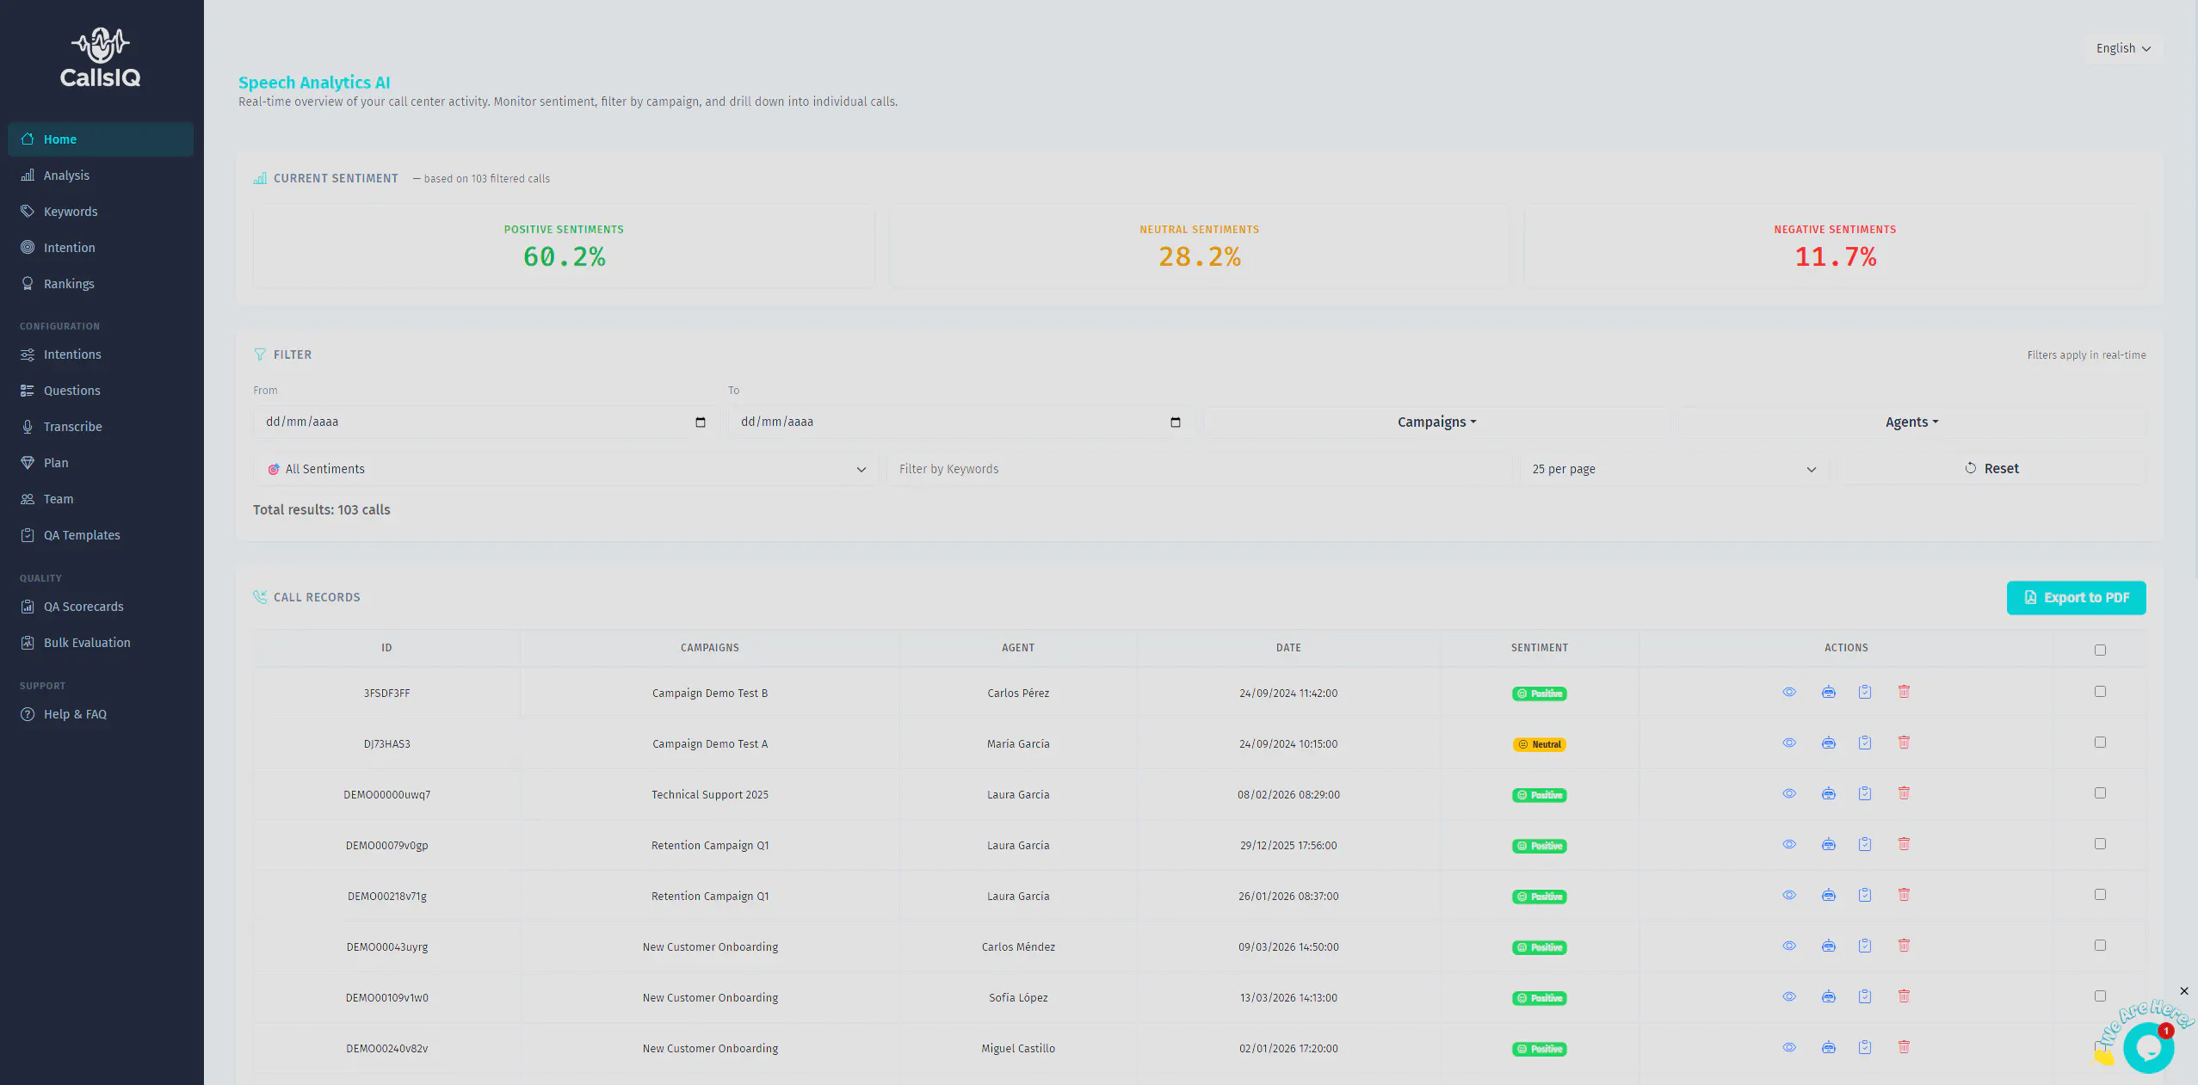2198x1085 pixels.
Task: Click the Sentiment column header
Action: [x=1540, y=648]
